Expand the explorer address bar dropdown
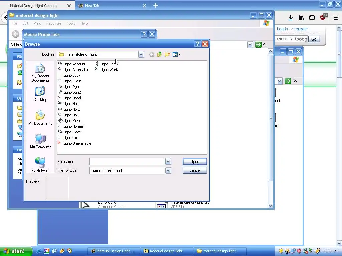 coord(250,45)
